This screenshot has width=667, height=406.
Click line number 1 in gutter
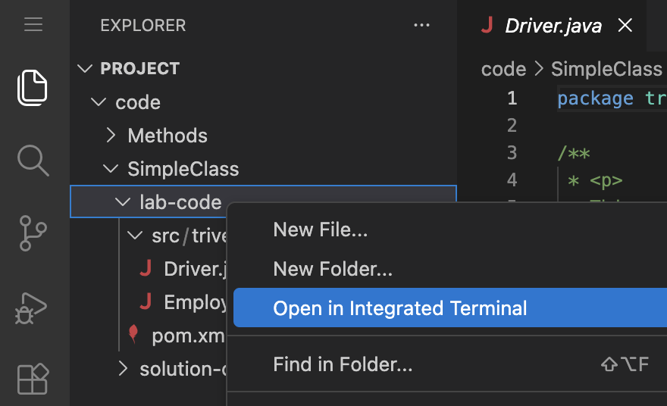[x=512, y=98]
